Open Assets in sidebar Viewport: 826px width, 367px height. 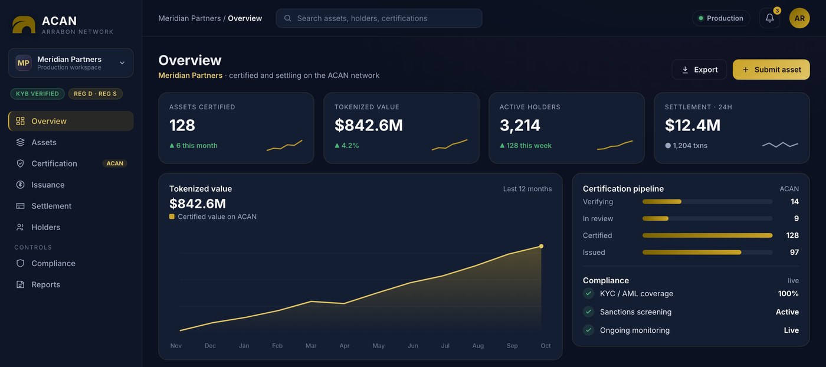pyautogui.click(x=71, y=142)
